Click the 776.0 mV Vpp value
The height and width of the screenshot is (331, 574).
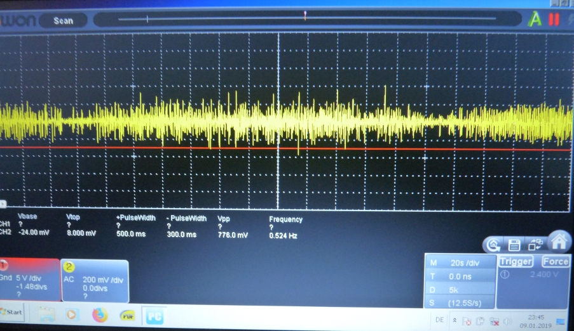(x=233, y=235)
